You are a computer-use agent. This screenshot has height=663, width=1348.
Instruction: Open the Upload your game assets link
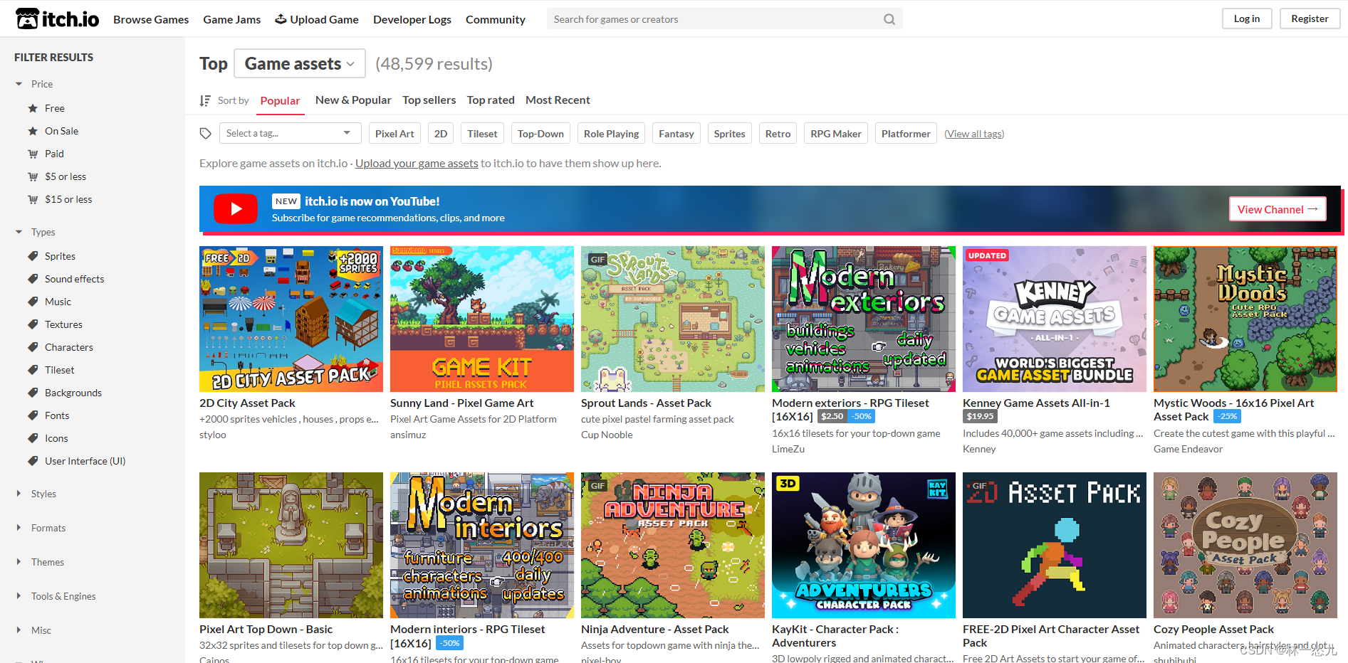pos(417,164)
